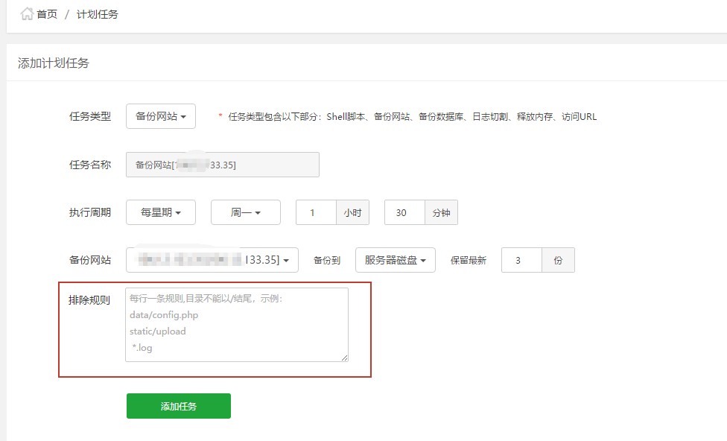Screen dimensions: 727x441
Task: Focus the minute input showing 30
Action: [x=404, y=212]
